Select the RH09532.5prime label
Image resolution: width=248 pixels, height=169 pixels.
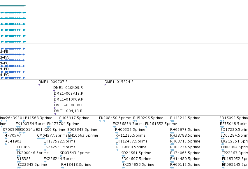point(130,130)
